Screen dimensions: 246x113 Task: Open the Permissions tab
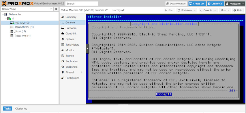coord(72,78)
